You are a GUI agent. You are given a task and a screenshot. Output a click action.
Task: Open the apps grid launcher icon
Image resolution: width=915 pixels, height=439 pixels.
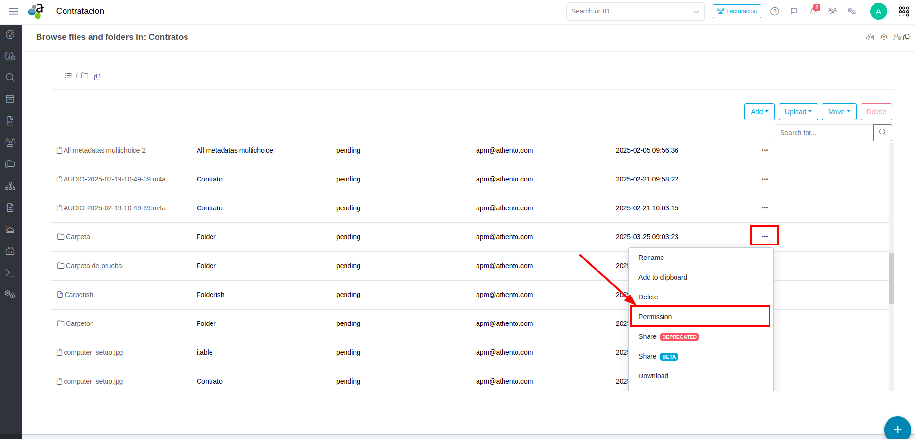(x=904, y=11)
